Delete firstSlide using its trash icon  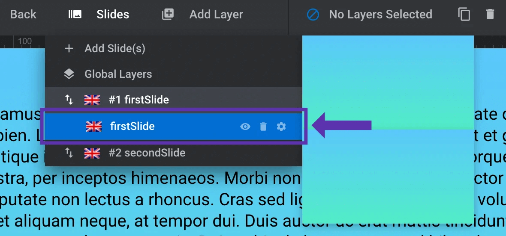point(263,127)
